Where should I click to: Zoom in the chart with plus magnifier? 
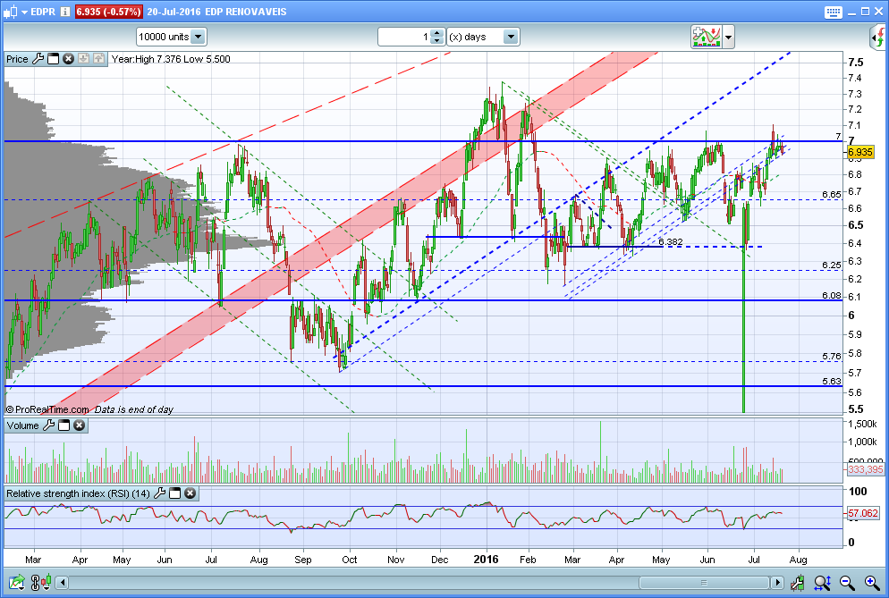tap(872, 582)
